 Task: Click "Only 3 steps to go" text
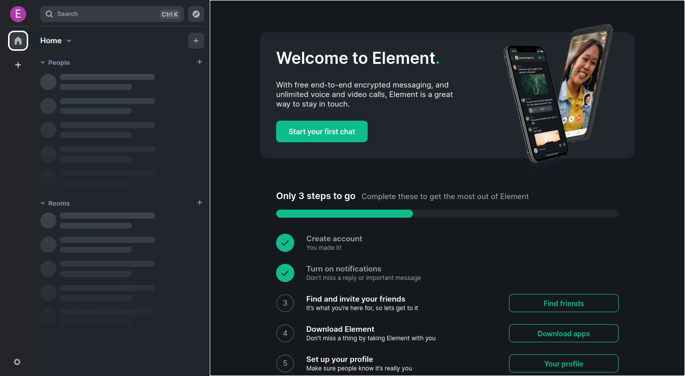[x=316, y=196]
